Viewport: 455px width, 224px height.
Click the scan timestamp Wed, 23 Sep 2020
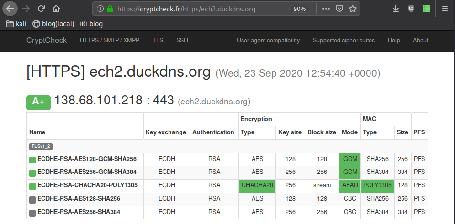(x=297, y=73)
